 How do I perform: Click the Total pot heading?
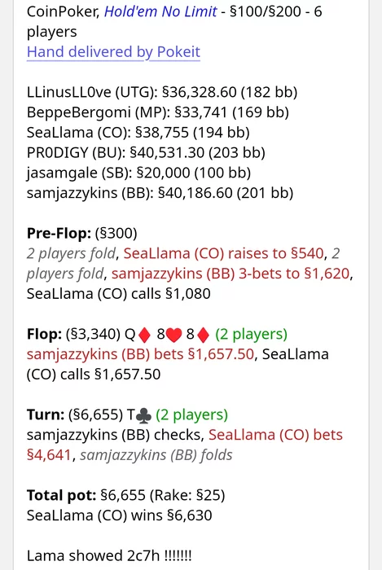tap(62, 495)
